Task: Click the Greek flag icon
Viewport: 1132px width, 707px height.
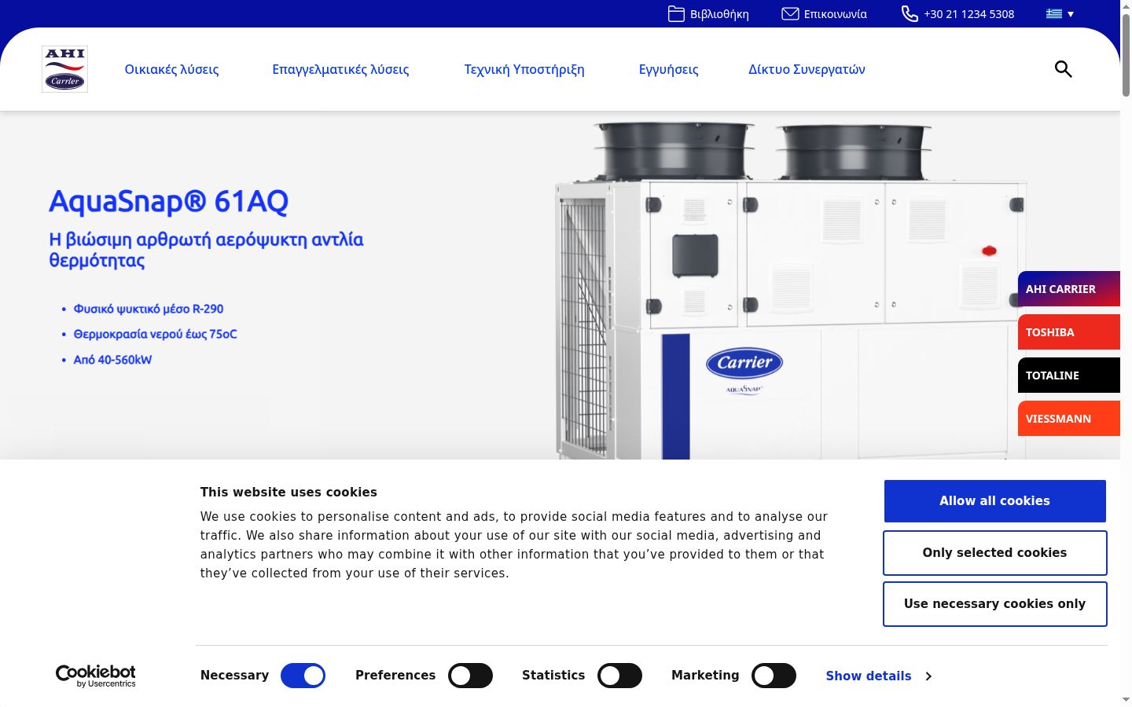Action: click(1054, 13)
